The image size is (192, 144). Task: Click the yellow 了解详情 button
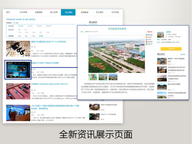171,49
